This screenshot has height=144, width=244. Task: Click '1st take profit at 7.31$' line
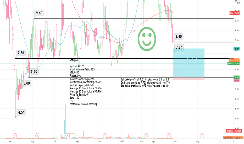tap(145, 80)
